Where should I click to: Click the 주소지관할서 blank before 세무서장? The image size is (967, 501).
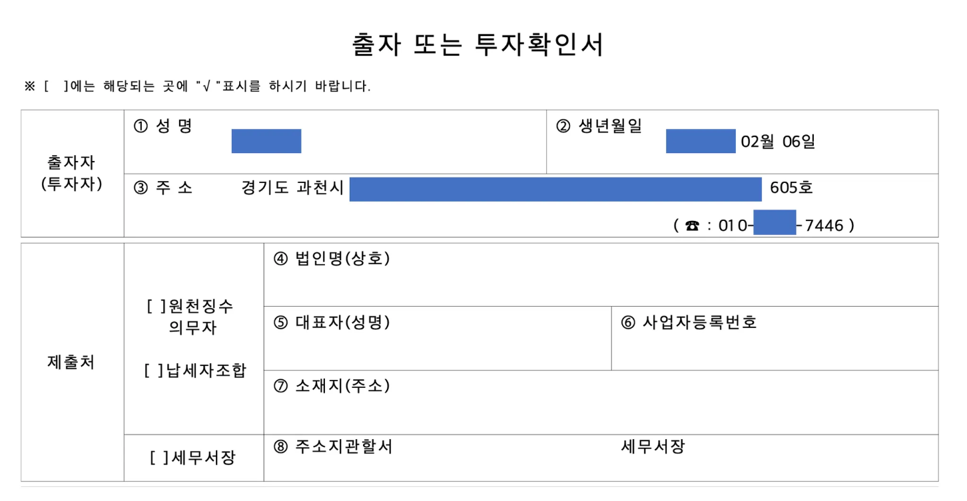pos(506,446)
